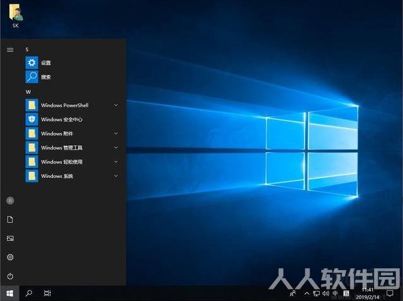Select the Windows 轻松使用 label
Image resolution: width=403 pixels, height=301 pixels.
click(x=62, y=162)
